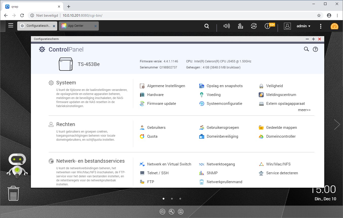The image size is (343, 218).
Task: Open the Rechten category heading
Action: pos(66,124)
